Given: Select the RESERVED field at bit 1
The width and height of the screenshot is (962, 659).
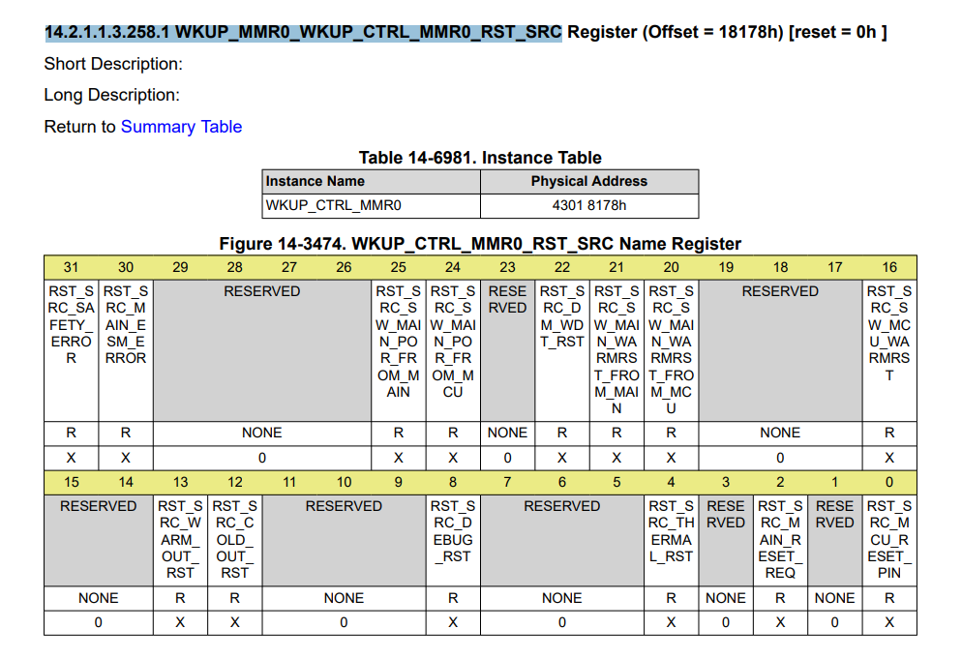Looking at the screenshot, I should point(835,540).
